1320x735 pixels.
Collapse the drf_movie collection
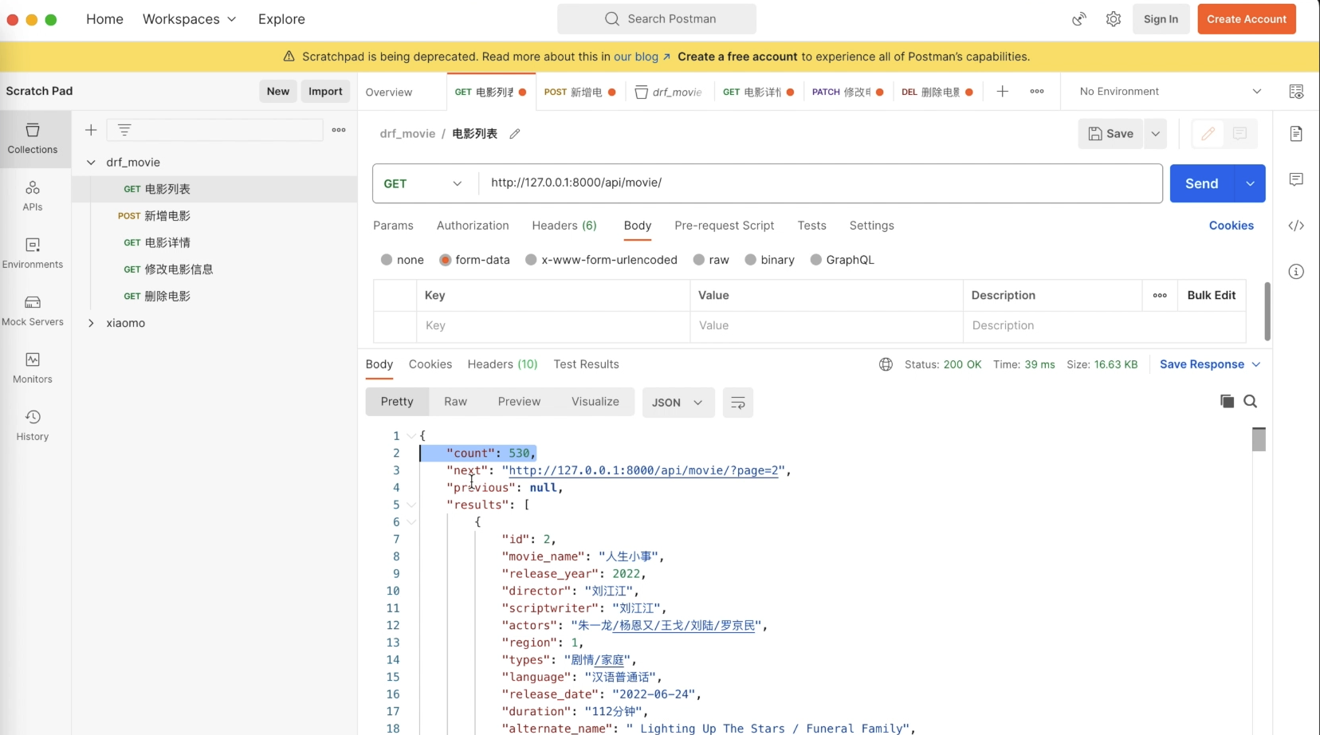coord(91,163)
